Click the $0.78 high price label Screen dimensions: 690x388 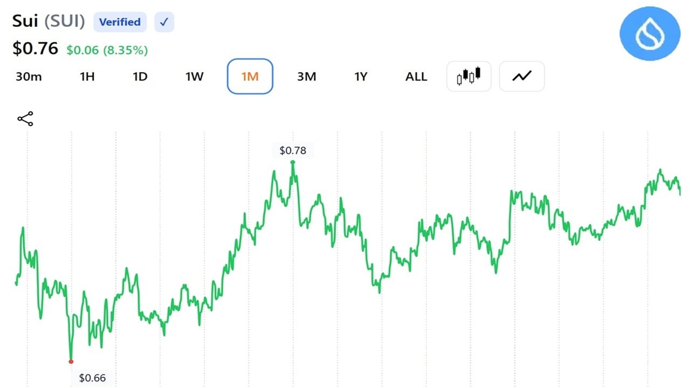pos(293,150)
